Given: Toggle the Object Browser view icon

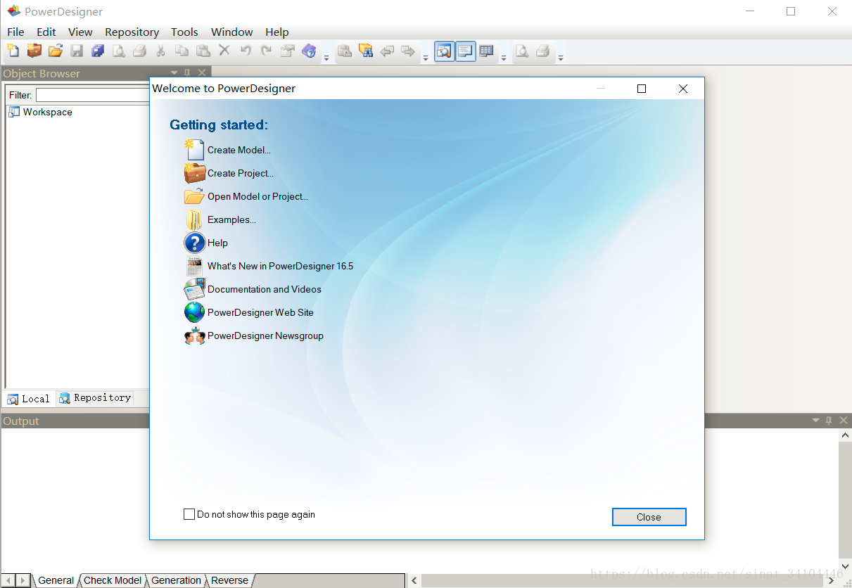Looking at the screenshot, I should point(445,51).
